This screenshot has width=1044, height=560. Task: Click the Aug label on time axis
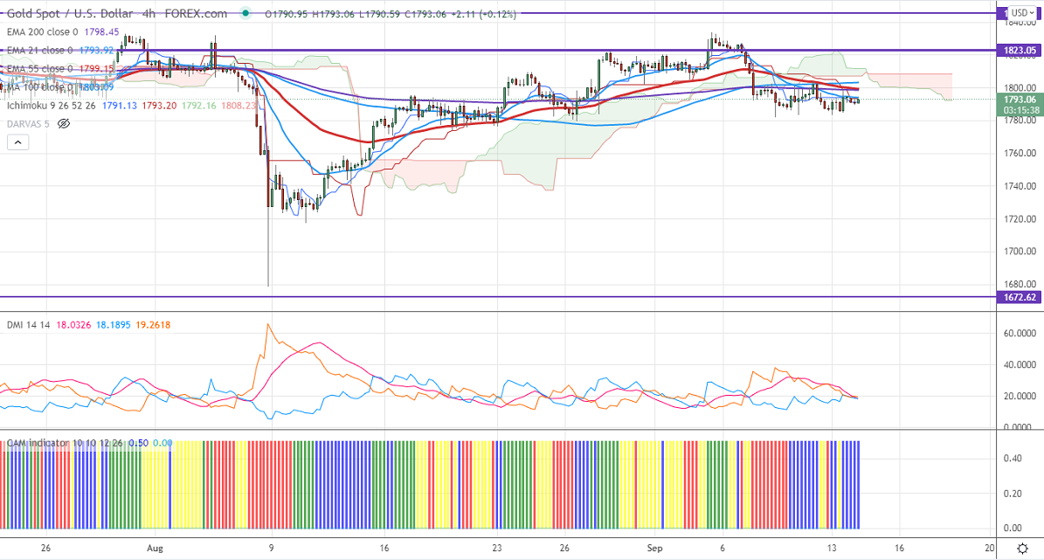[x=155, y=548]
